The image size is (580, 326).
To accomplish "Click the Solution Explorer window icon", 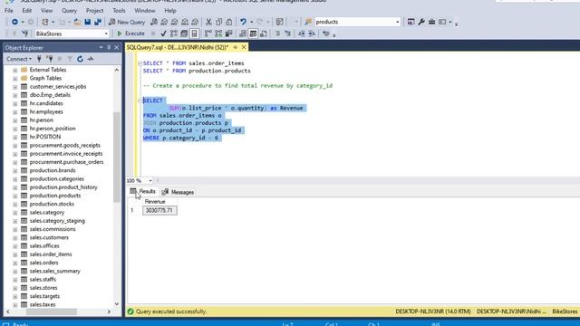I will click(411, 22).
